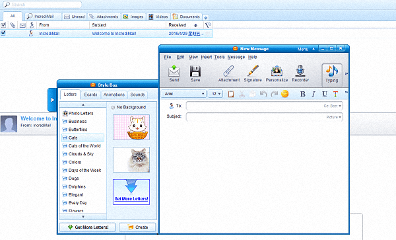
Task: Select the cartoon cat in basket thumbnail
Action: [x=131, y=127]
